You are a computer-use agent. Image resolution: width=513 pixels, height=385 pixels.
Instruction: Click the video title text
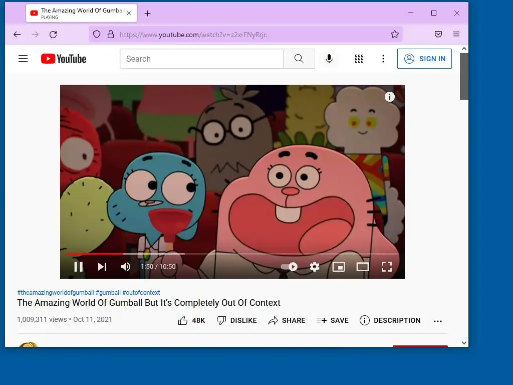pyautogui.click(x=149, y=302)
